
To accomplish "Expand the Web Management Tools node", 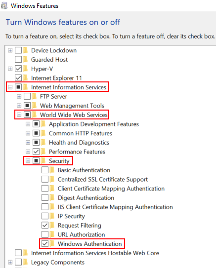I will click(19, 106).
